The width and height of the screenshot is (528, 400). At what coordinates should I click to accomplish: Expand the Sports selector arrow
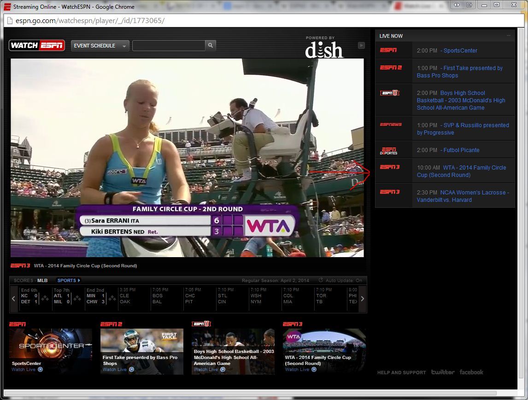point(79,280)
